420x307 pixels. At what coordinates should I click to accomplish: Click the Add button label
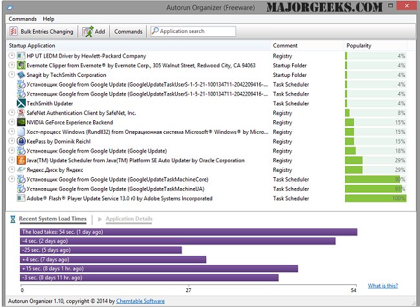point(100,32)
